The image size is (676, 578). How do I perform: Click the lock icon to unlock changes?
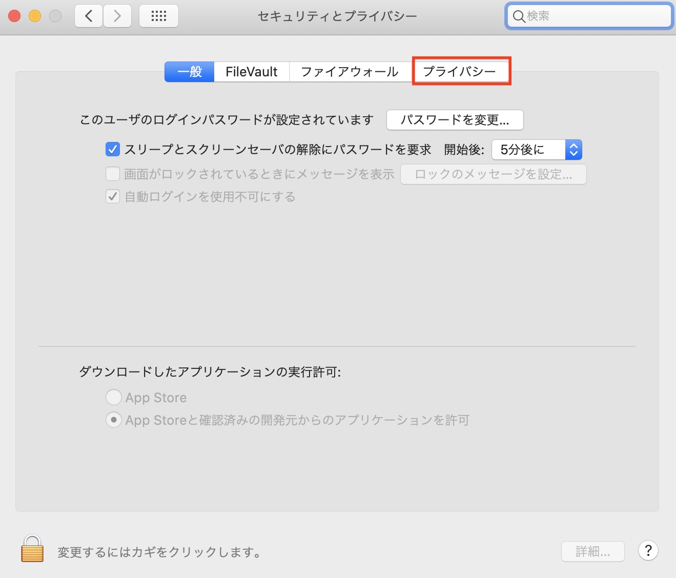tap(32, 549)
